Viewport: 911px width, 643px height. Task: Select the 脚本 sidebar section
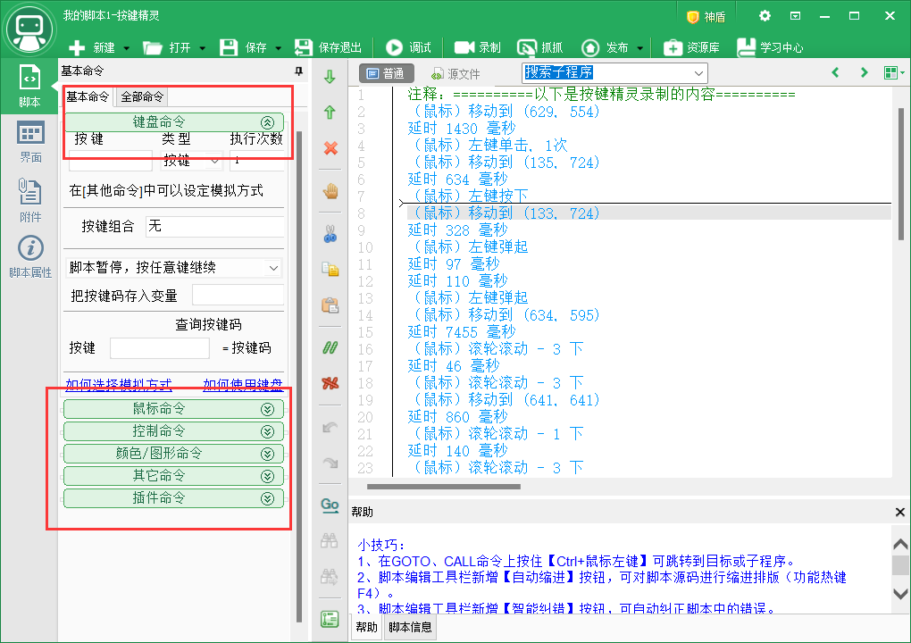click(29, 86)
